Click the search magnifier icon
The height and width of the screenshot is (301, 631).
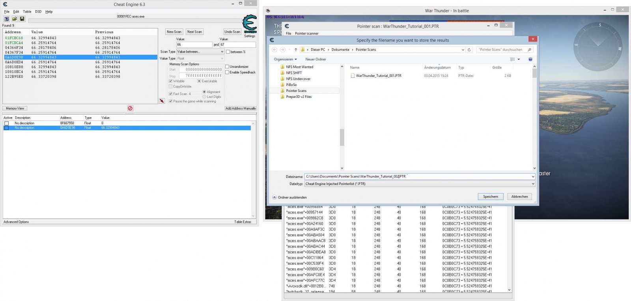(x=529, y=50)
